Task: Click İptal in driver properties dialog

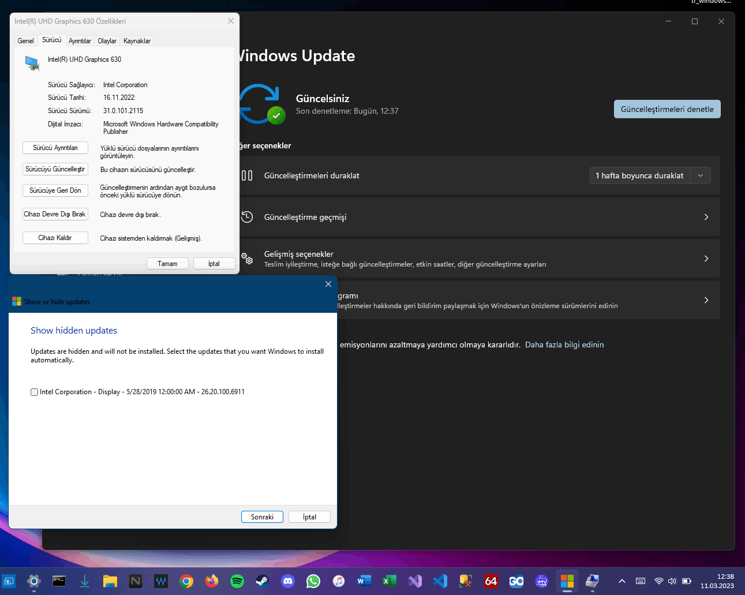Action: [214, 264]
